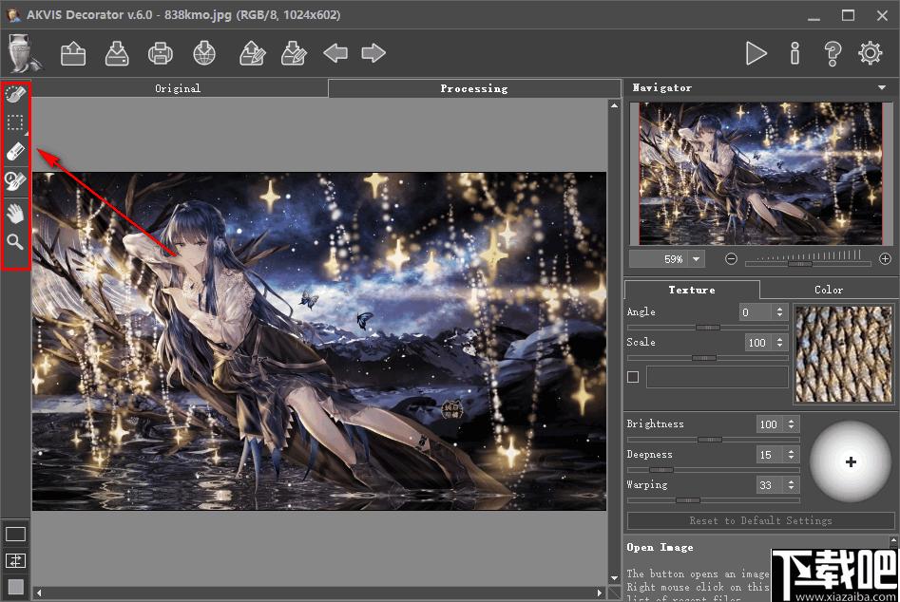The width and height of the screenshot is (900, 602).
Task: Click the single-window view mode icon
Action: coord(15,535)
